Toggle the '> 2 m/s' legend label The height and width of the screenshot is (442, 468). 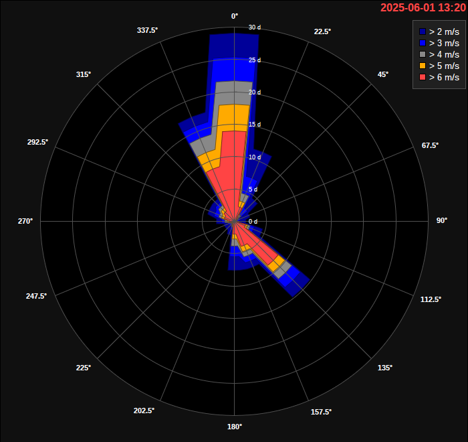point(444,31)
